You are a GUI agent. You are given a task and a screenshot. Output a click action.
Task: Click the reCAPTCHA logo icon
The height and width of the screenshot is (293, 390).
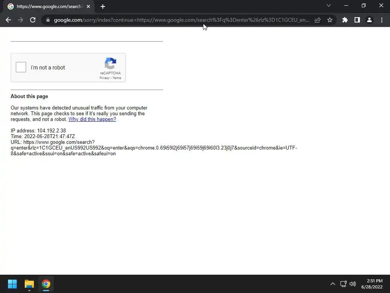pos(110,63)
